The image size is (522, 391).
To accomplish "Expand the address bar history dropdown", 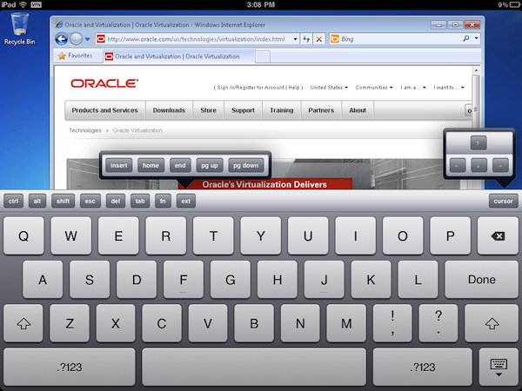I will [295, 39].
